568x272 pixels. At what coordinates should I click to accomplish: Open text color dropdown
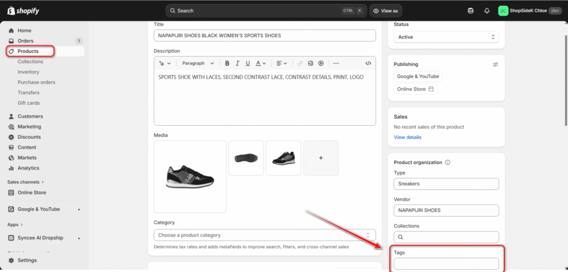click(x=261, y=63)
